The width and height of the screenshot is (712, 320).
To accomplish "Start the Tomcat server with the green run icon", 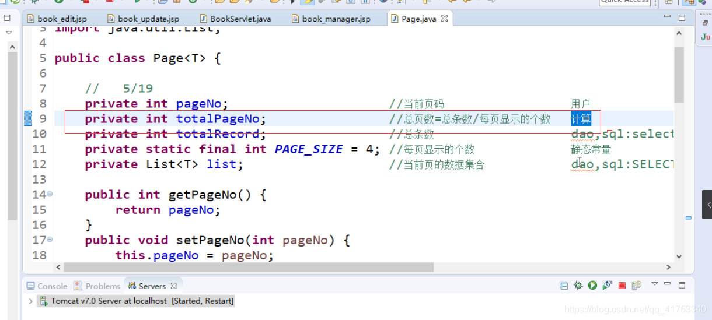I will click(x=592, y=286).
